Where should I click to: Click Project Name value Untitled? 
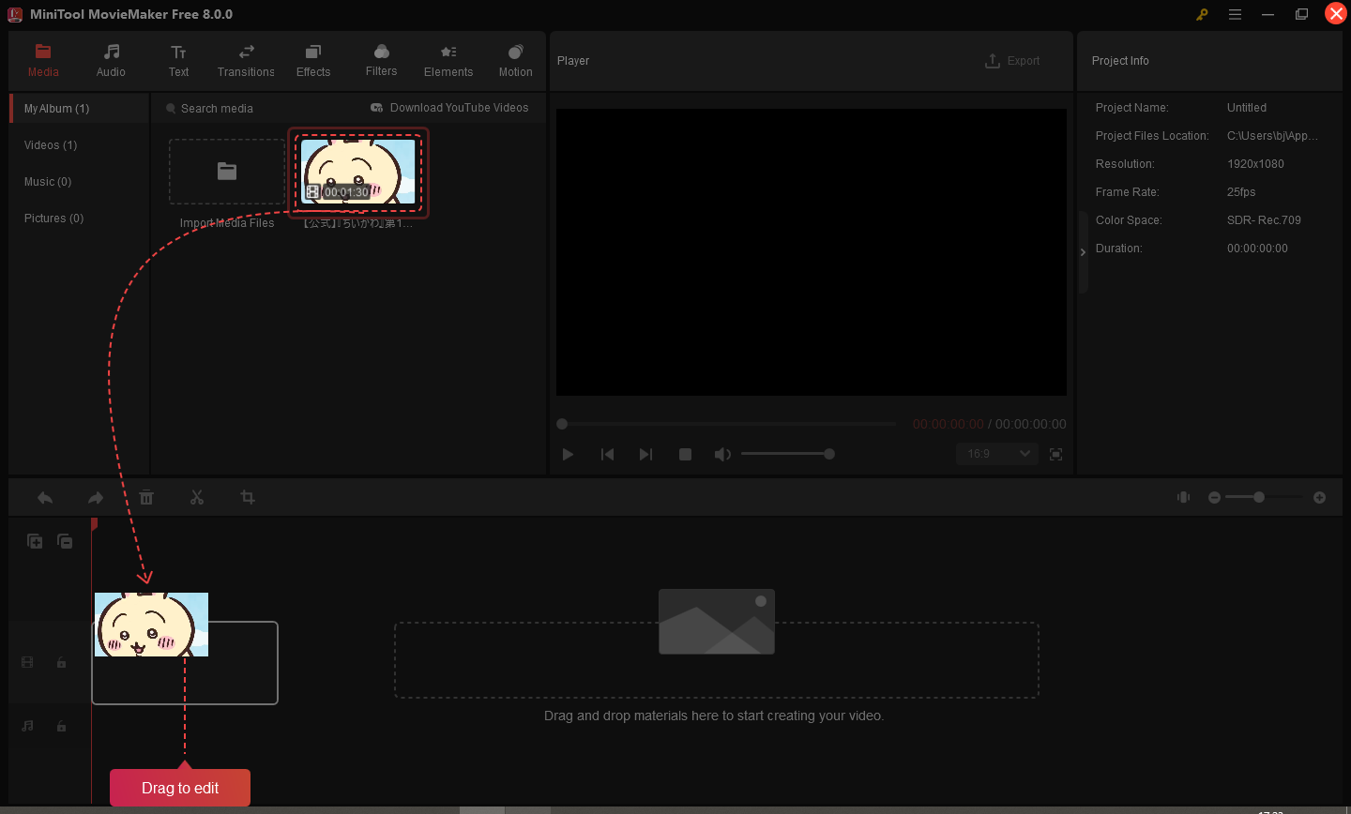tap(1247, 108)
